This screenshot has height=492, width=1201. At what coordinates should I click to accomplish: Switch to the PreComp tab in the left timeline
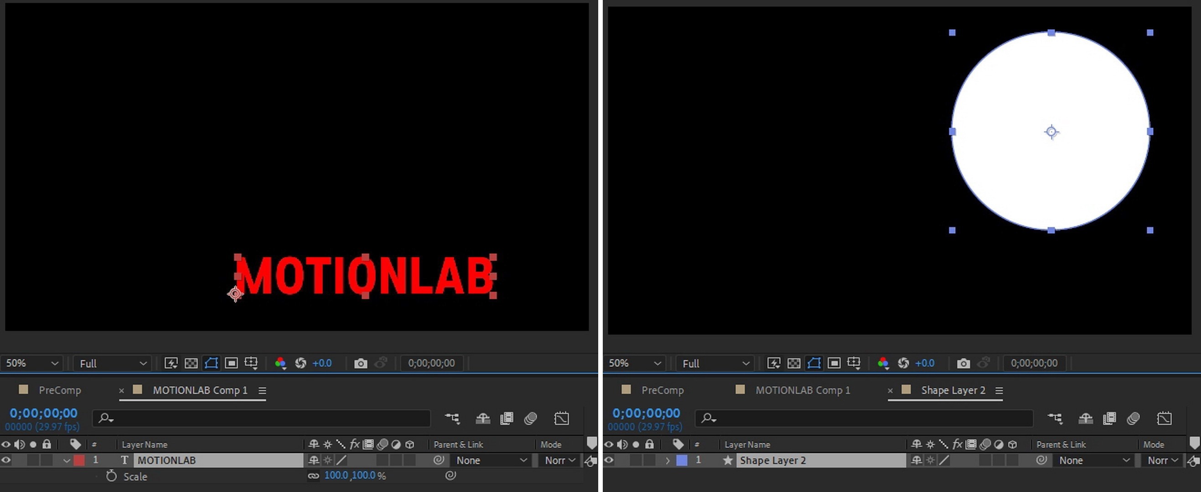(60, 390)
